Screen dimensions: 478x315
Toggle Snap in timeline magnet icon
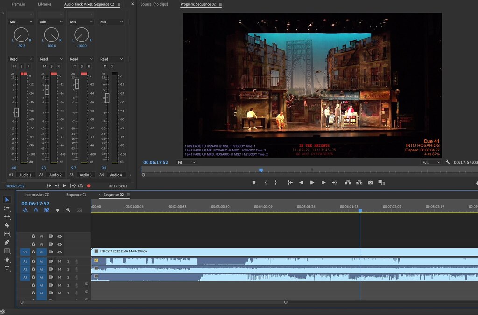[x=36, y=210]
